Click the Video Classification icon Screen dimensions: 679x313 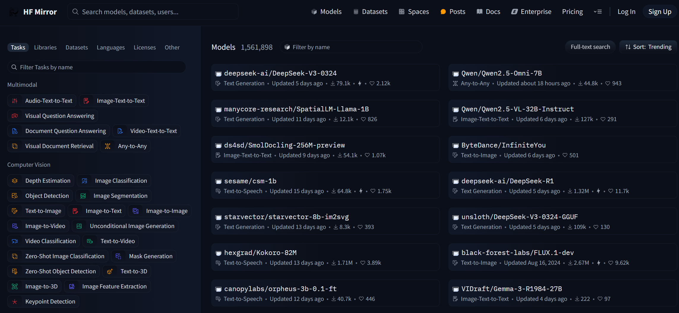coord(15,241)
